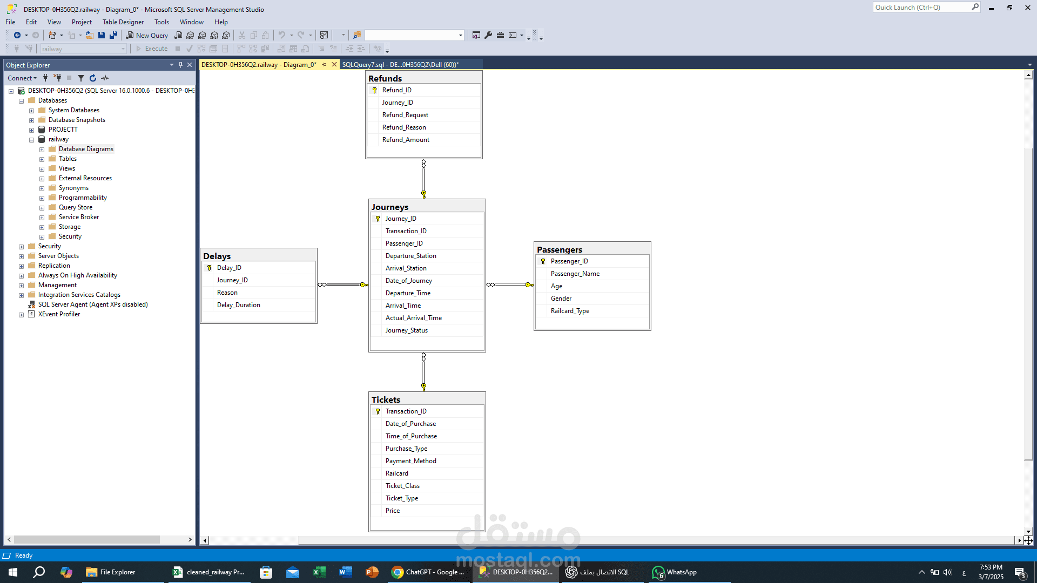Toggle the pin on the Diagram_0 tab
Screen dimensions: 1037x583
click(325, 65)
